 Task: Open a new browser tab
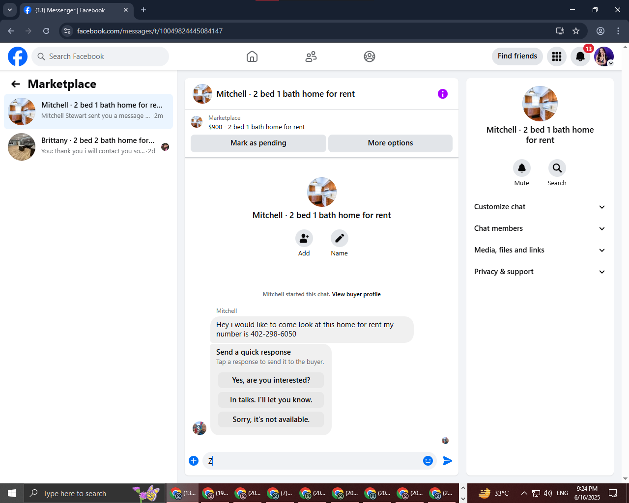tap(143, 10)
